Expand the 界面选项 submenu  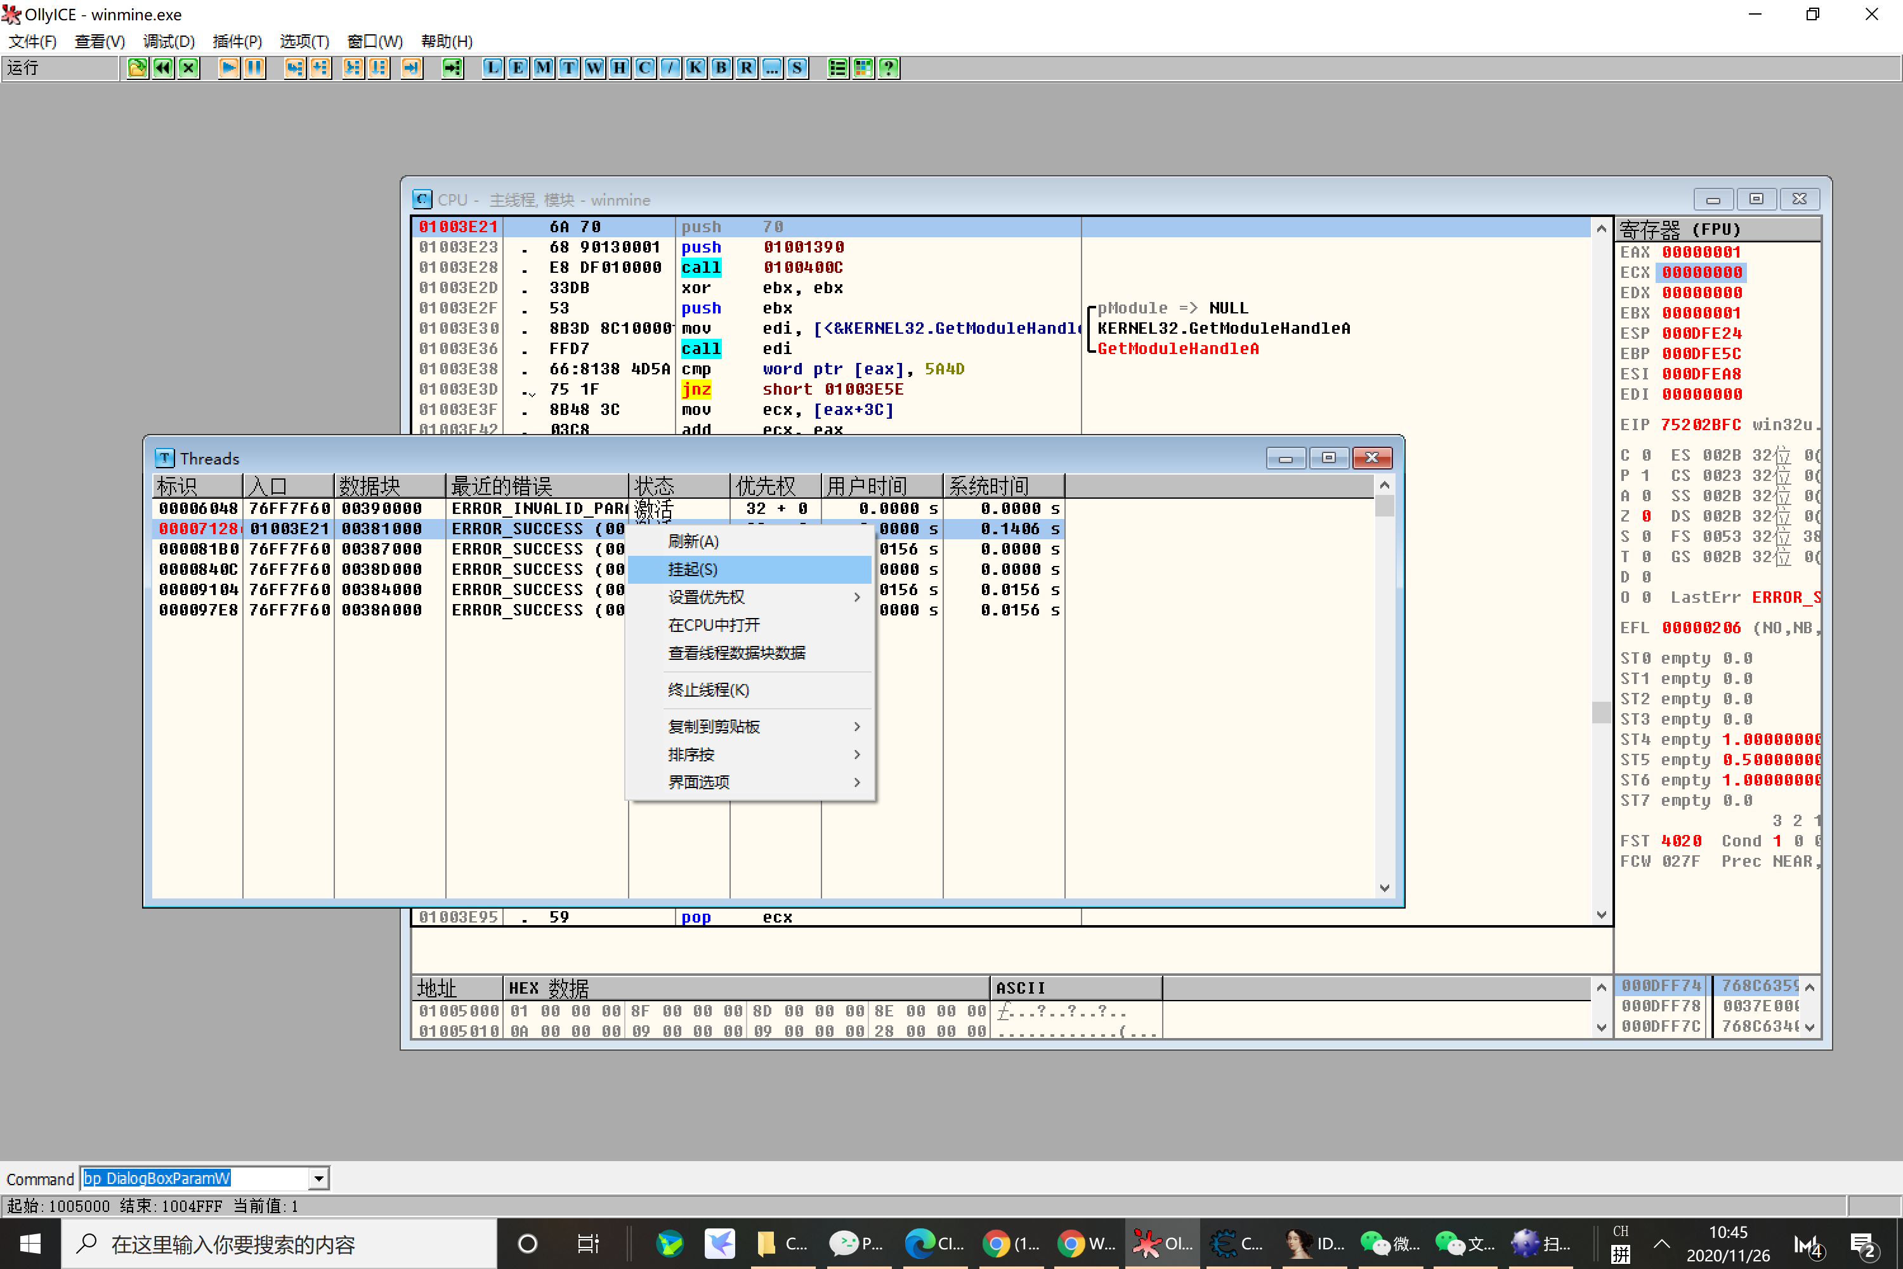[x=750, y=782]
